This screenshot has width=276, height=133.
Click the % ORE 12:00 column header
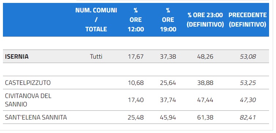click(136, 20)
